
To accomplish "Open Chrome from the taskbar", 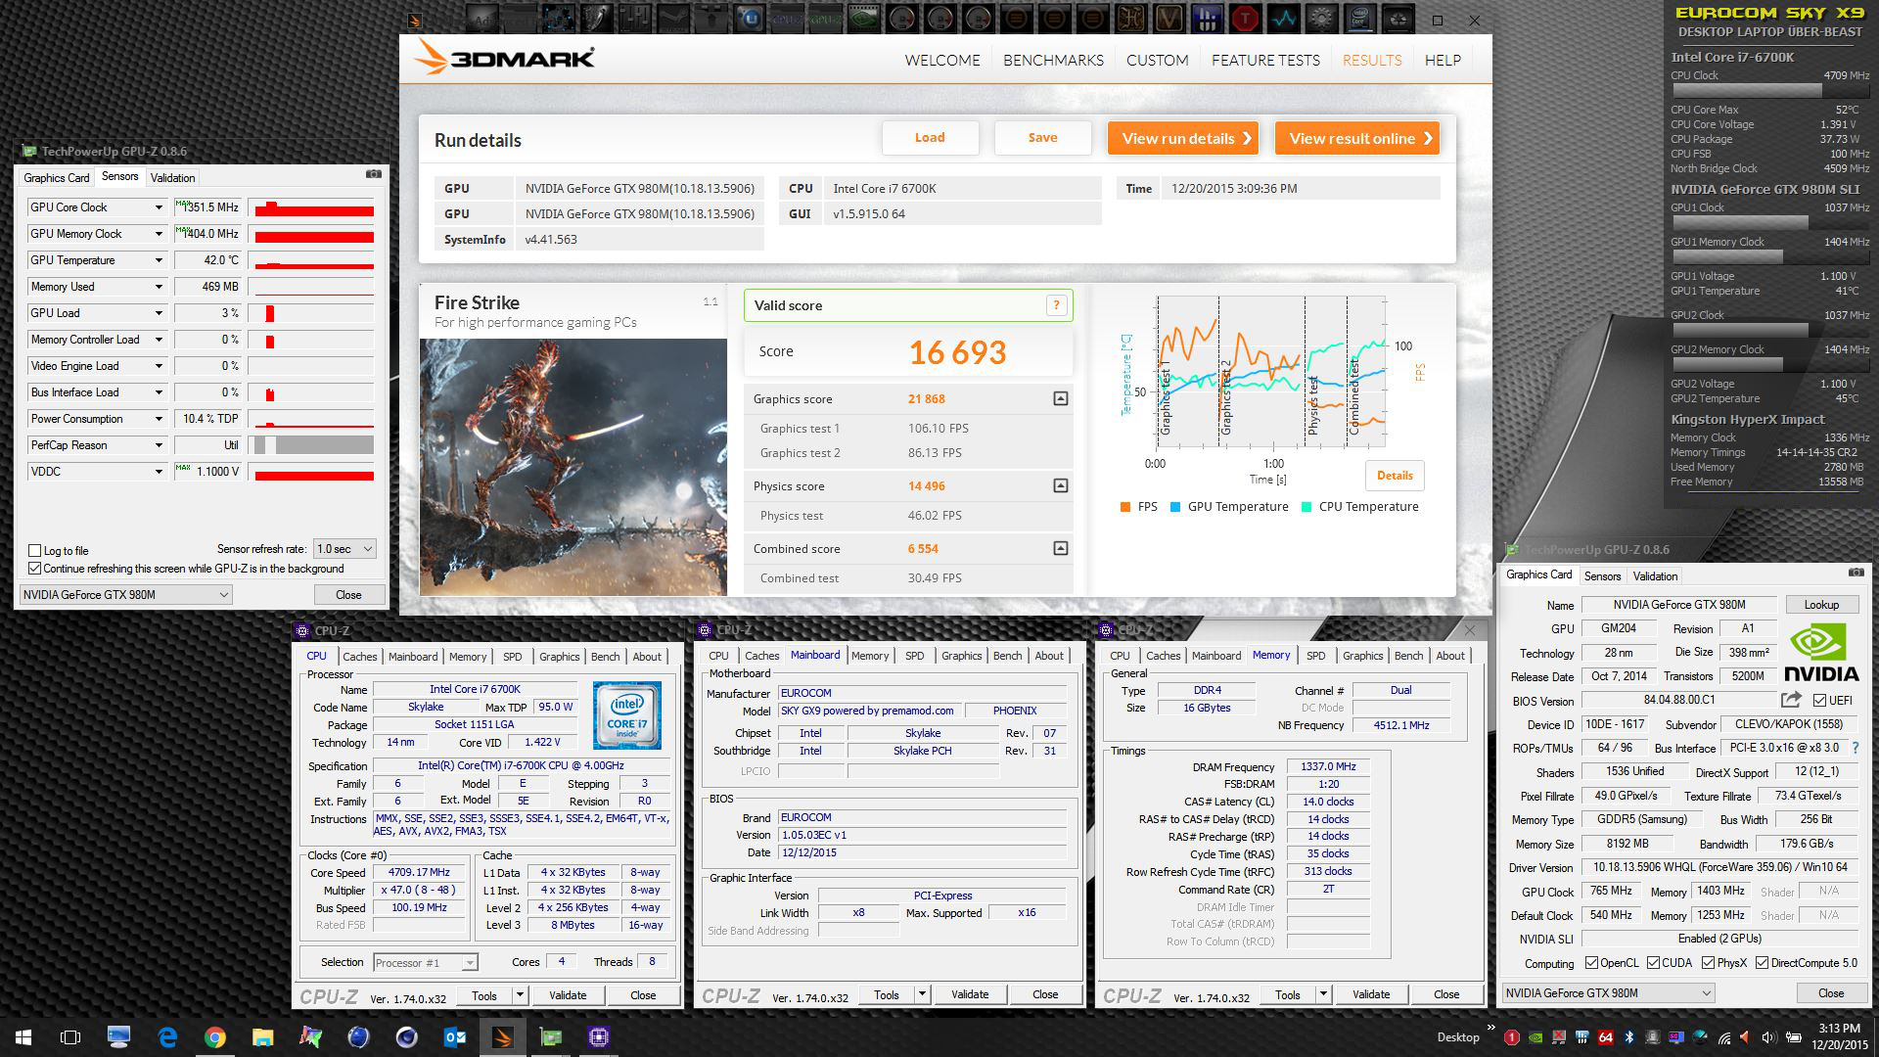I will 215,1037.
